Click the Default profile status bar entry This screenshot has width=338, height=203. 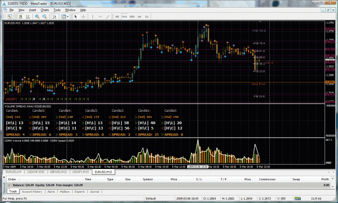pos(151,199)
